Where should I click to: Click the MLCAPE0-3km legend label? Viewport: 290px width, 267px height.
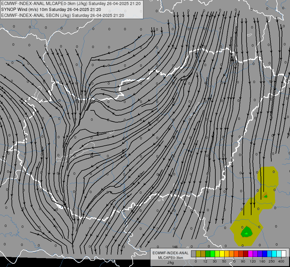coord(170,258)
